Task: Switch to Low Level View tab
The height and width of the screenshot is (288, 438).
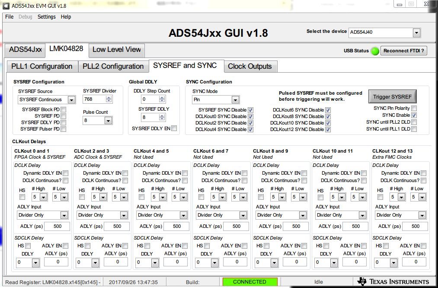Action: pos(116,50)
